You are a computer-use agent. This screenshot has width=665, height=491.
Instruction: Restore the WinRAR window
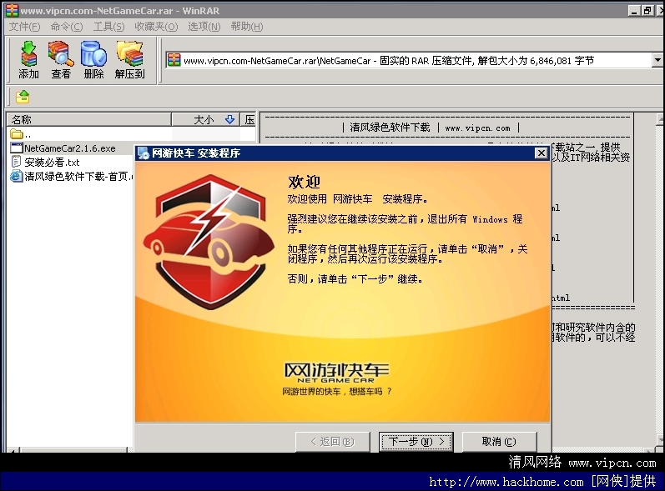tap(647, 10)
